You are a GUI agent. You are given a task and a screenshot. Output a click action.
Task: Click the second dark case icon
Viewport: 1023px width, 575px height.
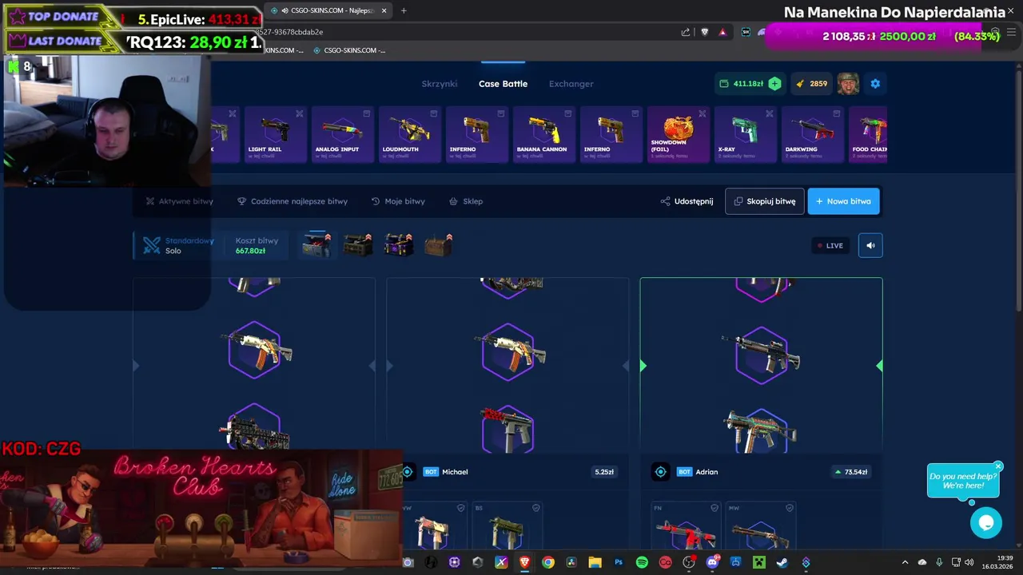click(x=357, y=245)
